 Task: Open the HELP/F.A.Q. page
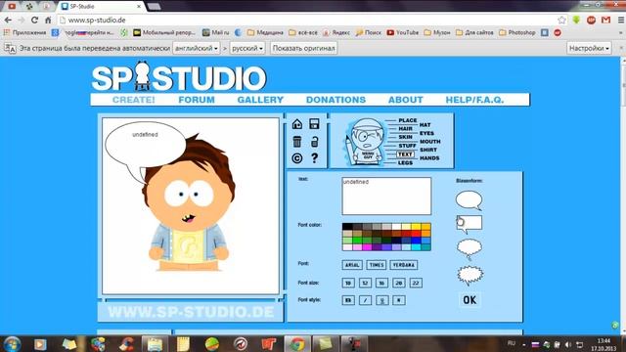click(474, 100)
